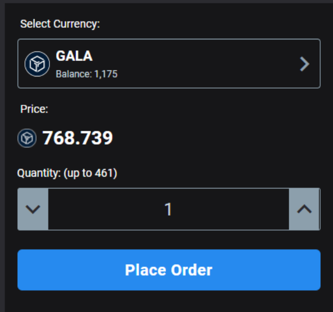Screen dimensions: 333x312
Task: Decrease quantity using the down chevron
Action: coord(33,209)
